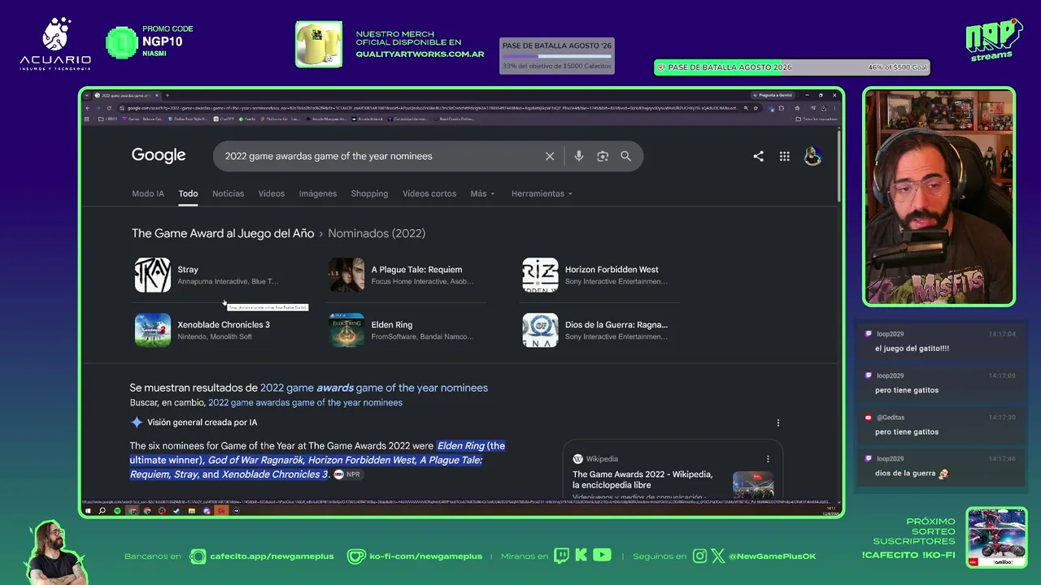
Task: Click the Elden Ring game thumbnail
Action: pyautogui.click(x=346, y=330)
